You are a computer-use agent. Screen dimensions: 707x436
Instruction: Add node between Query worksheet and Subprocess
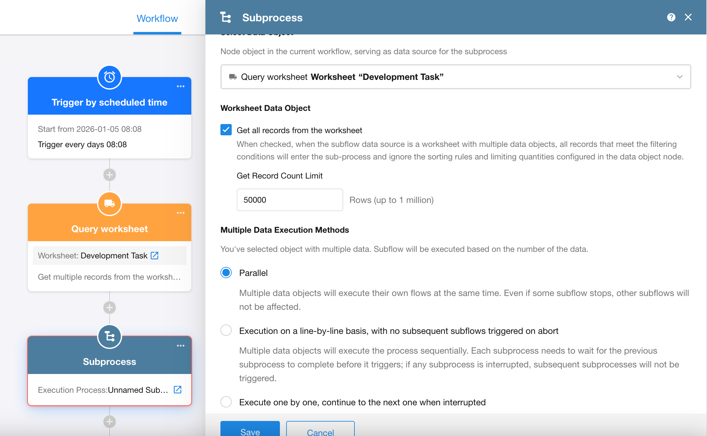point(109,308)
